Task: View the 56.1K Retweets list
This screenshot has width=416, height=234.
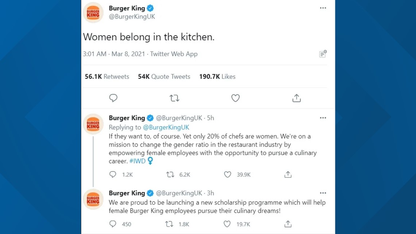Action: [106, 76]
